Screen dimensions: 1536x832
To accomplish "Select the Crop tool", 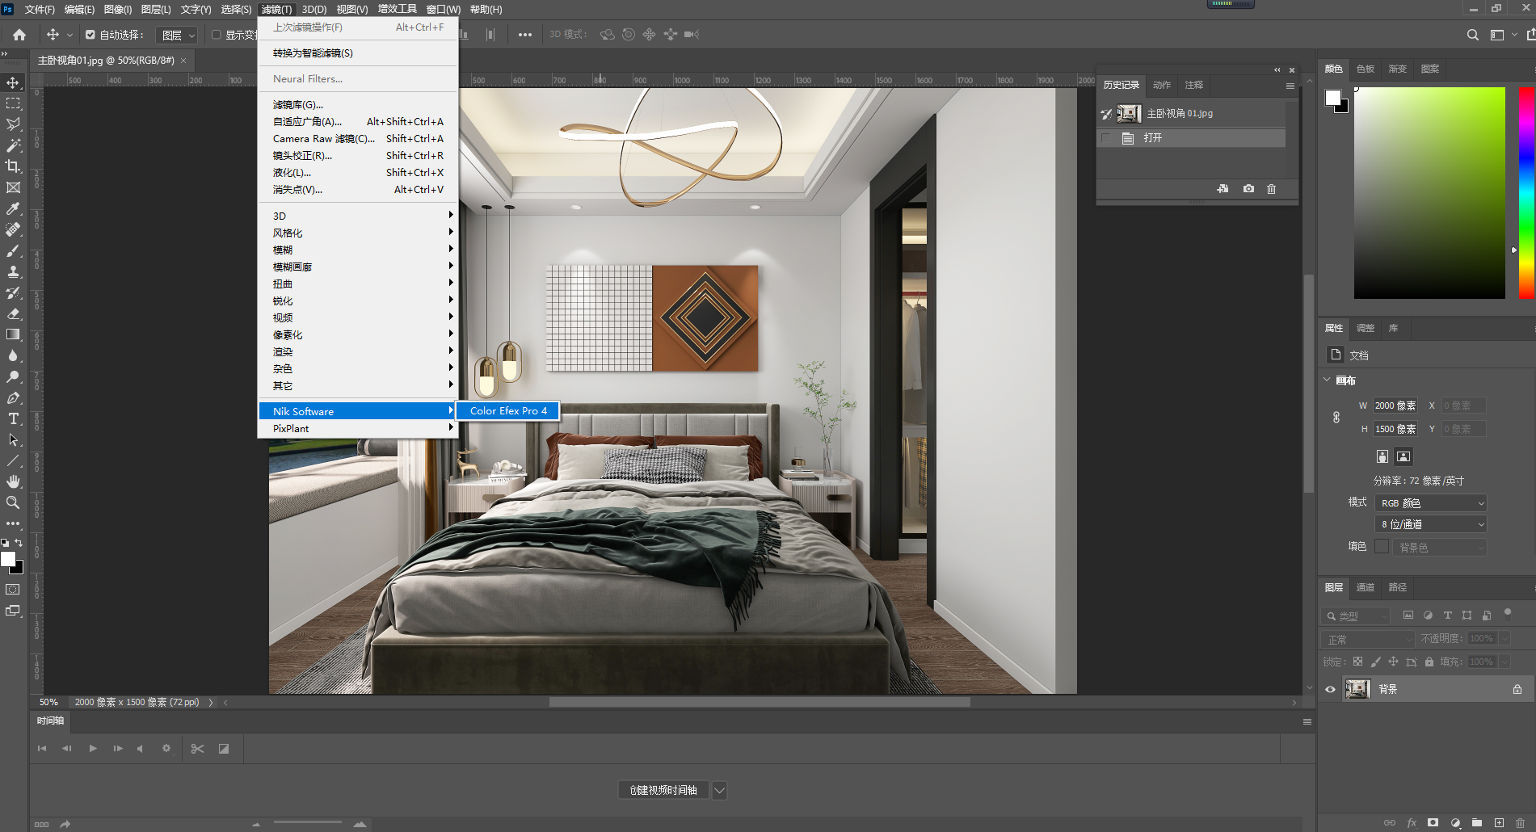I will pyautogui.click(x=13, y=166).
